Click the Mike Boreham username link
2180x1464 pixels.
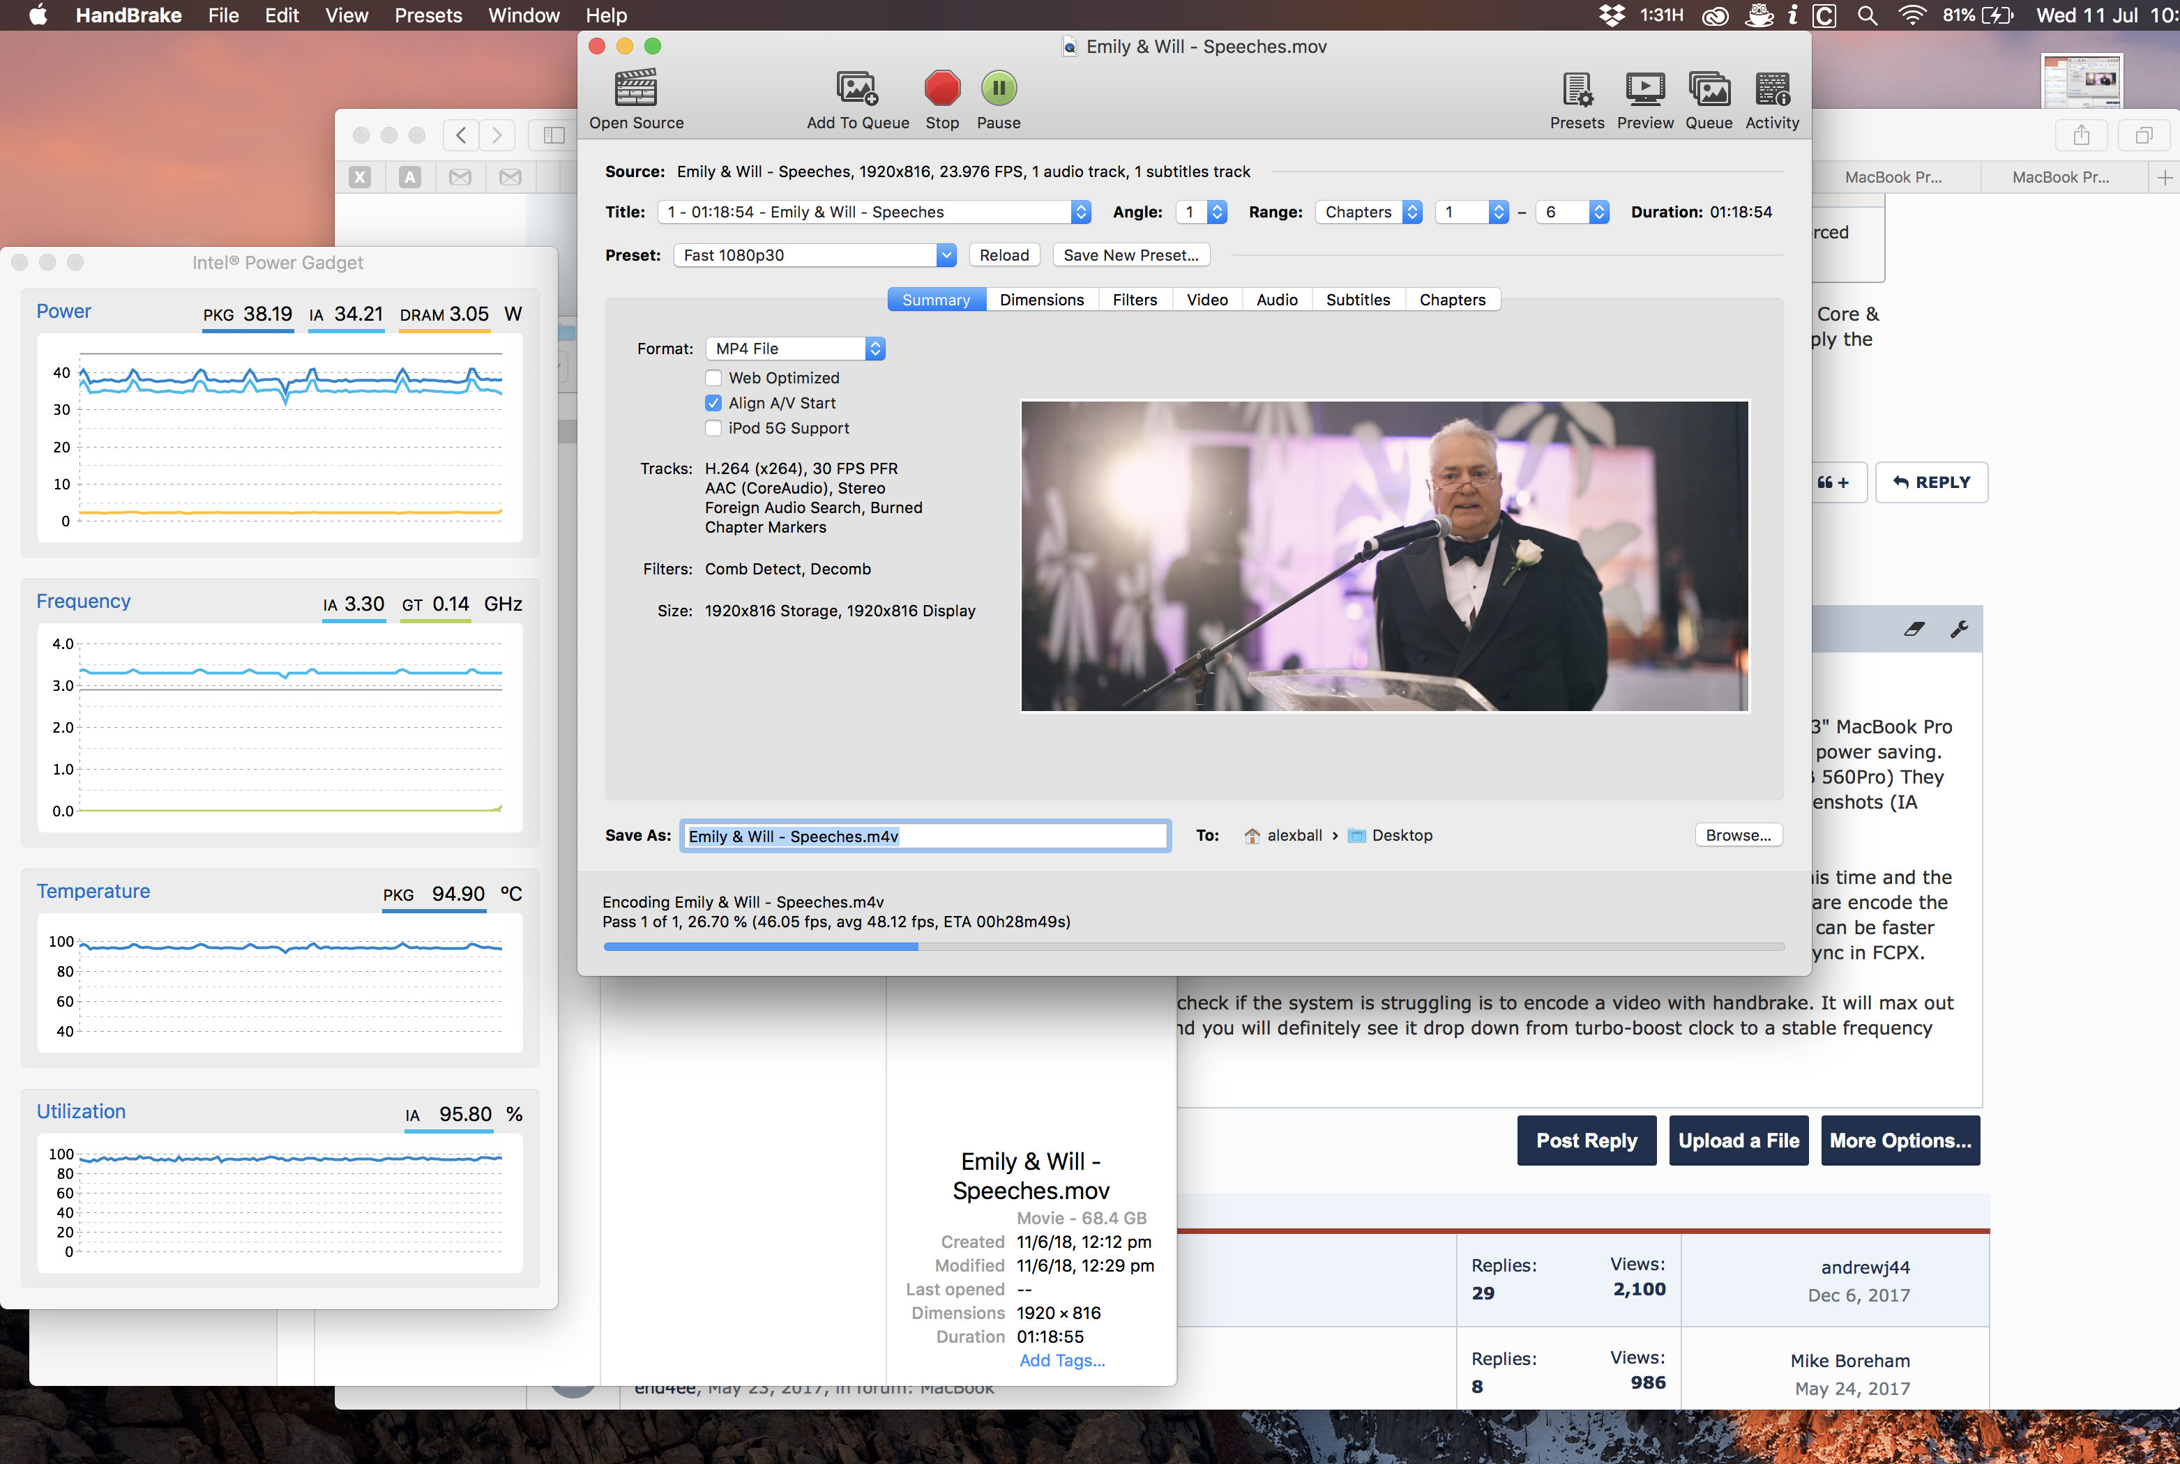1850,1360
